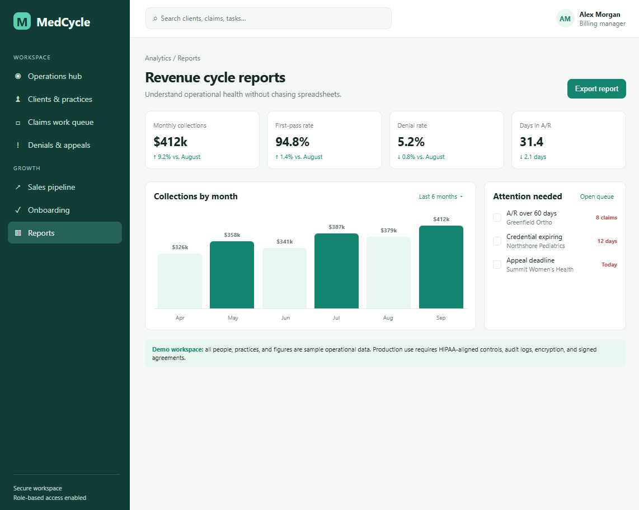Screen dimensions: 639x510
Task: Open Operations hub in sidebar
Action: point(65,76)
